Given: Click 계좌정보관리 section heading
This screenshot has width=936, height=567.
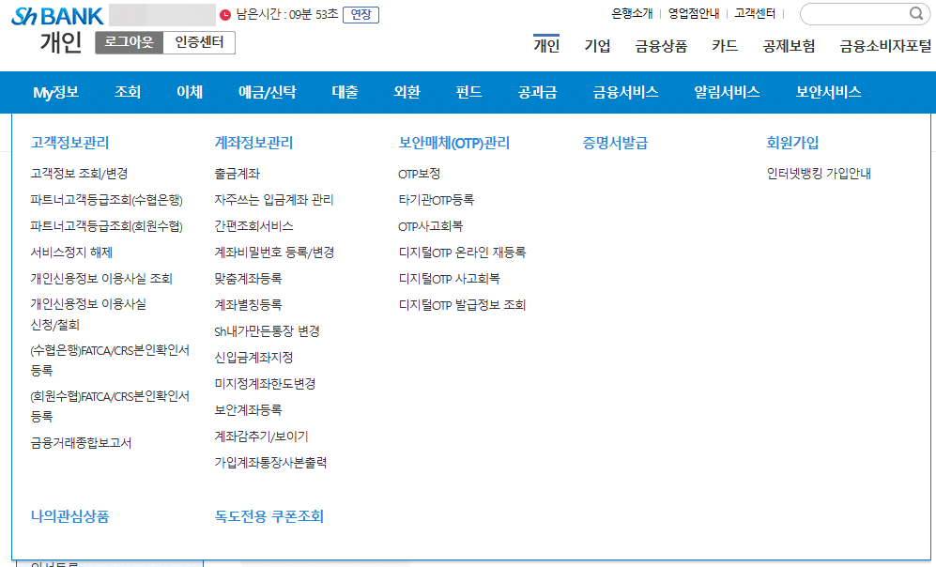Looking at the screenshot, I should (253, 143).
